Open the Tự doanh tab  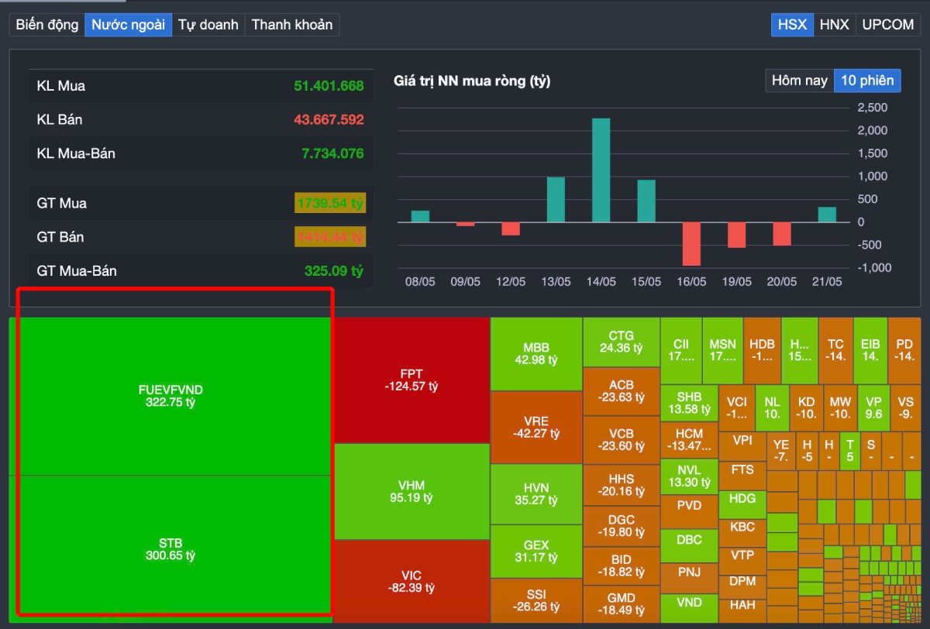click(208, 24)
